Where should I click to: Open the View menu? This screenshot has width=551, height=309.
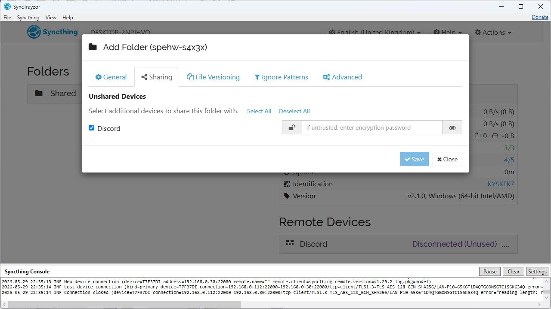51,18
